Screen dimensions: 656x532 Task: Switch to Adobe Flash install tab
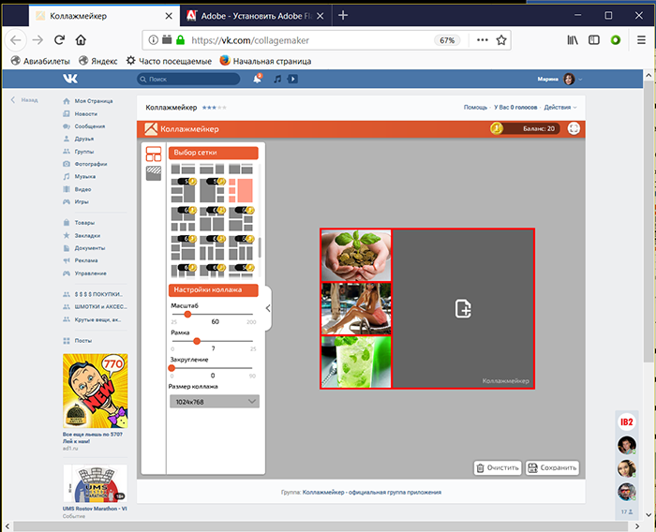253,15
